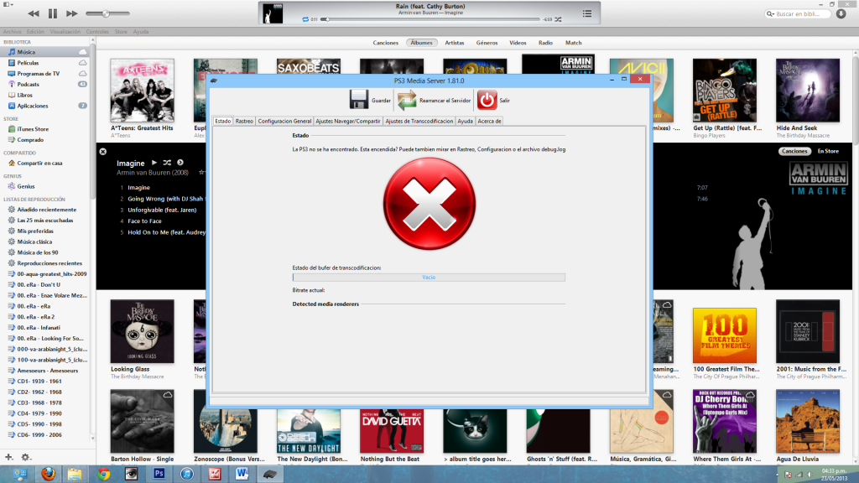Image resolution: width=859 pixels, height=483 pixels.
Task: Switch to iTunes via its taskbar icon
Action: tap(187, 474)
